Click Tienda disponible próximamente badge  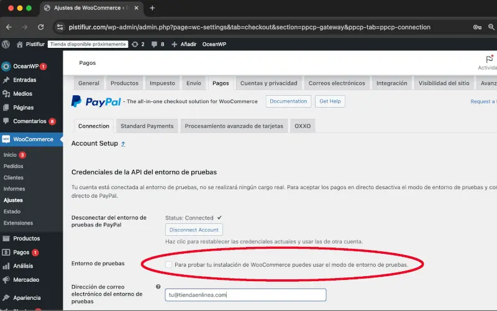(88, 44)
